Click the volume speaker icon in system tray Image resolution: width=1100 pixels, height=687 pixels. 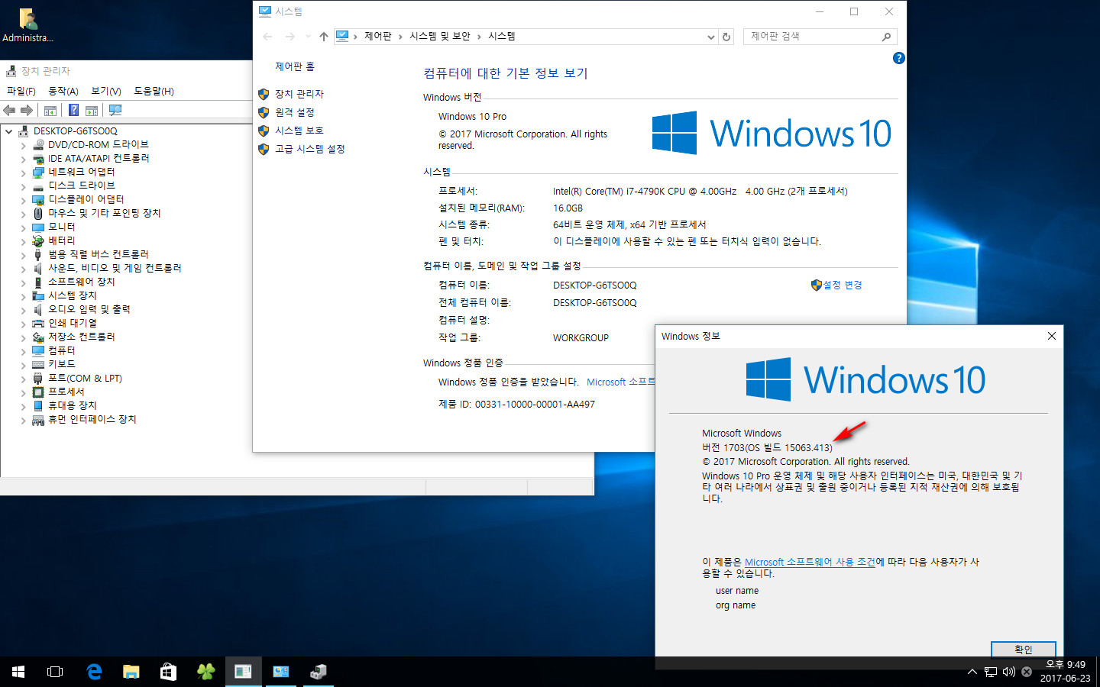pos(1009,672)
